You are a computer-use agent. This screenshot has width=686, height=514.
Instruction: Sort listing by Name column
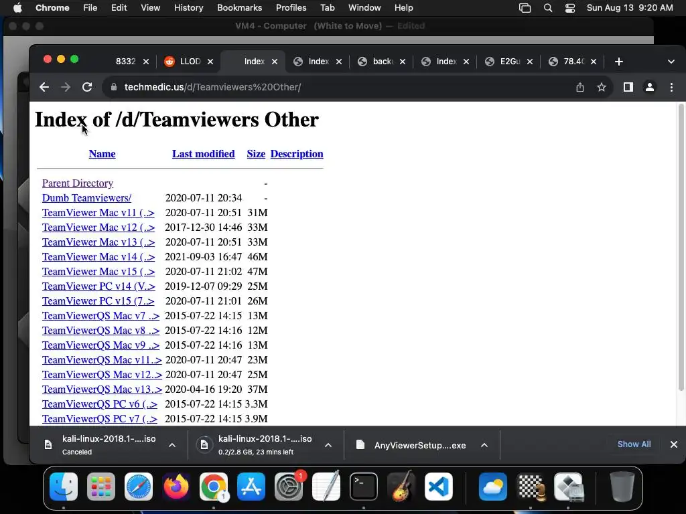point(102,154)
